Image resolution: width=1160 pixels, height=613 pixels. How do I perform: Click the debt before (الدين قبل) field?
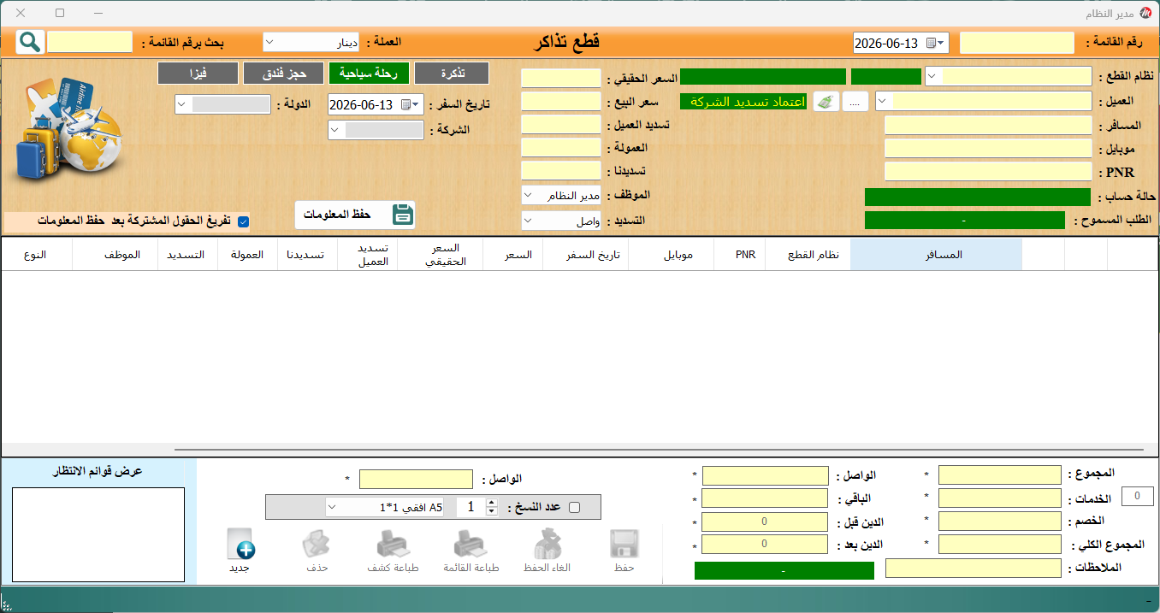pos(765,522)
